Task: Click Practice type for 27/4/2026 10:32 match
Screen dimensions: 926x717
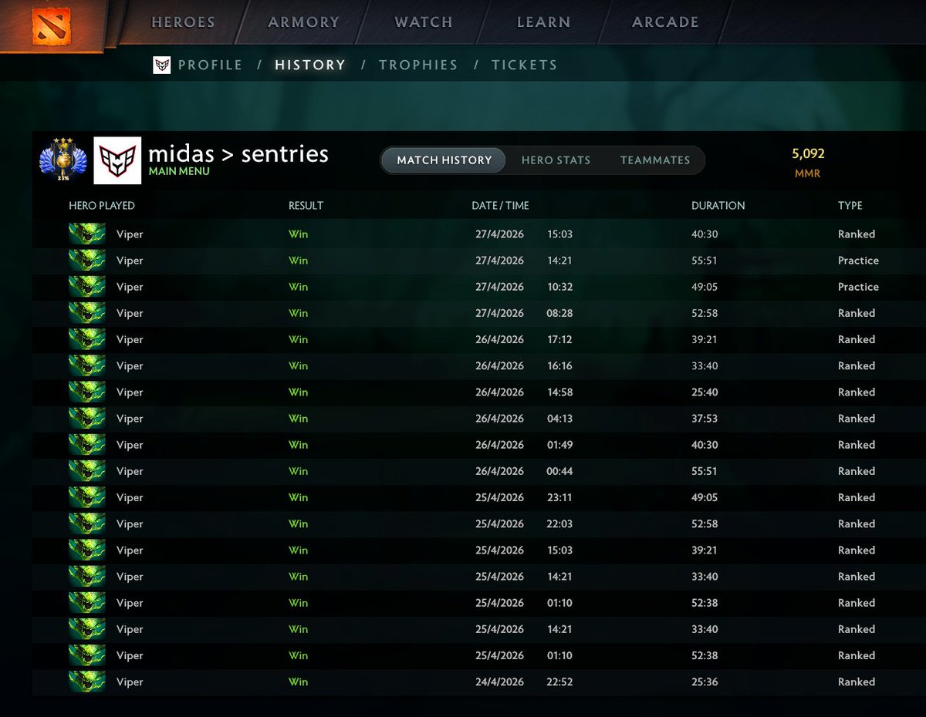Action: (858, 286)
